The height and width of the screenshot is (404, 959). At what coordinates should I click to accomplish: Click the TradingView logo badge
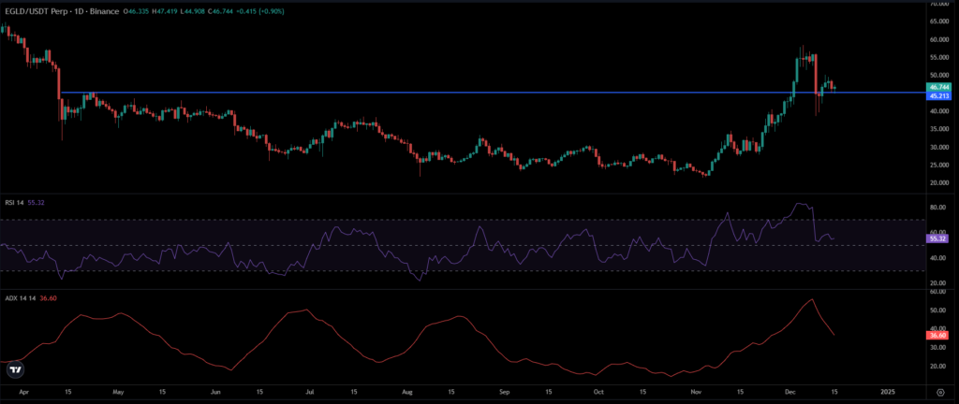pyautogui.click(x=16, y=369)
